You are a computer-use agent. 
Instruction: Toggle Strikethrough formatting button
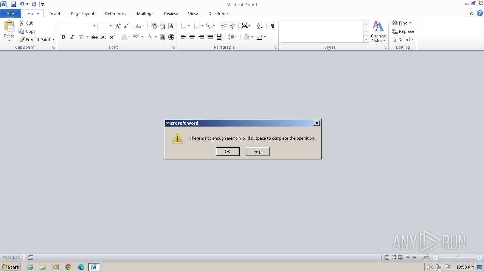pos(95,37)
